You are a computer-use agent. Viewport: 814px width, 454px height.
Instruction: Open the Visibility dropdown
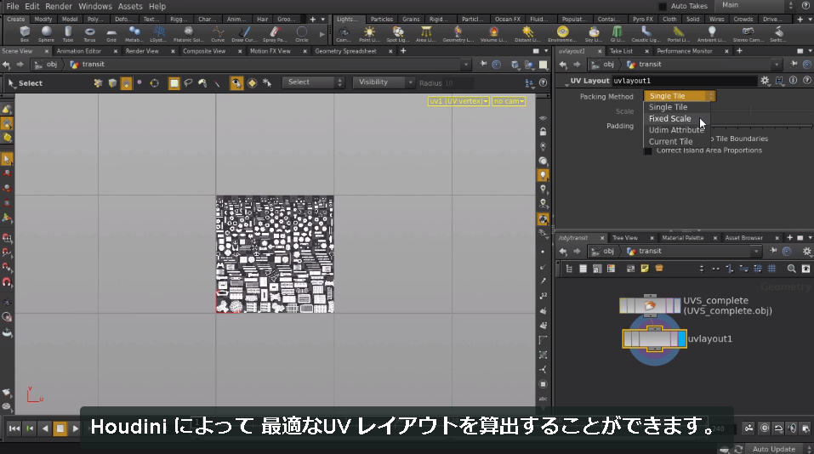click(x=384, y=82)
